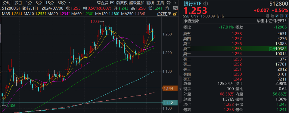The width and height of the screenshot is (289, 113).
Task: Click the 通 tag icon
Action: (x=267, y=16)
